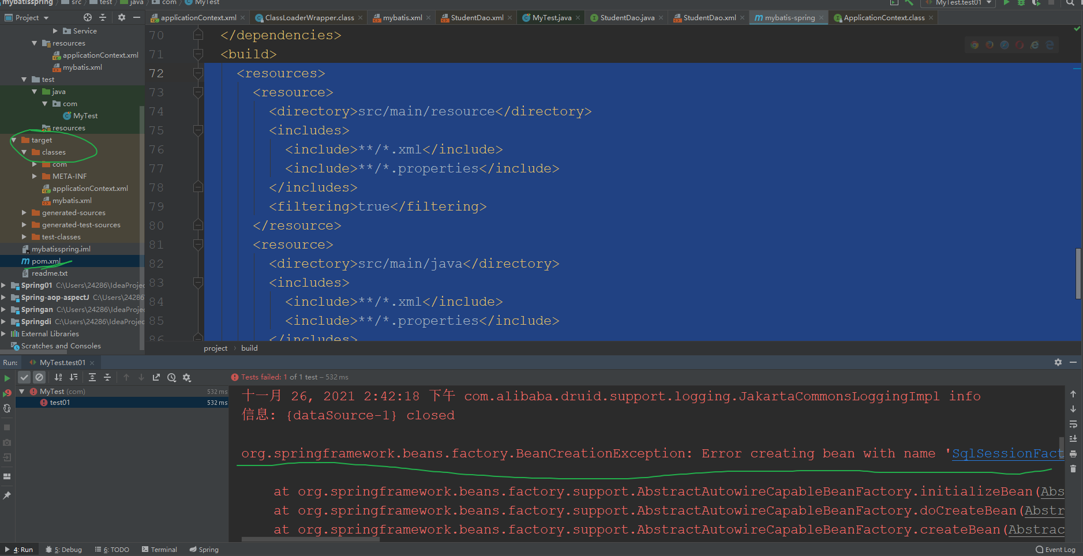Toggle Show Passed tests filter

[x=24, y=377]
